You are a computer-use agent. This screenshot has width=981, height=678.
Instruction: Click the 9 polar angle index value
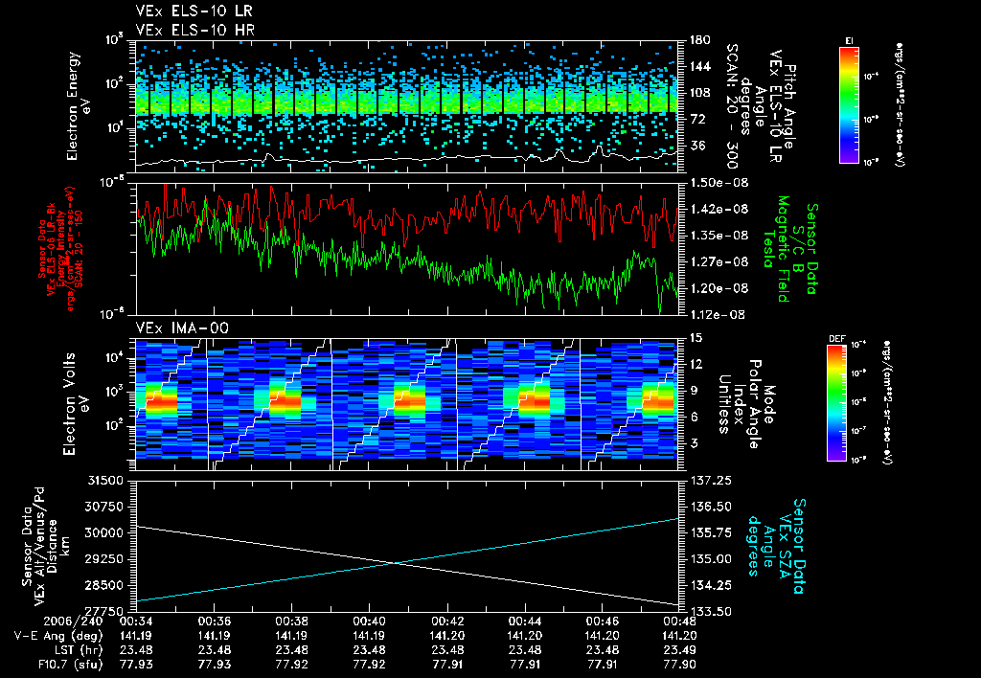(x=694, y=391)
